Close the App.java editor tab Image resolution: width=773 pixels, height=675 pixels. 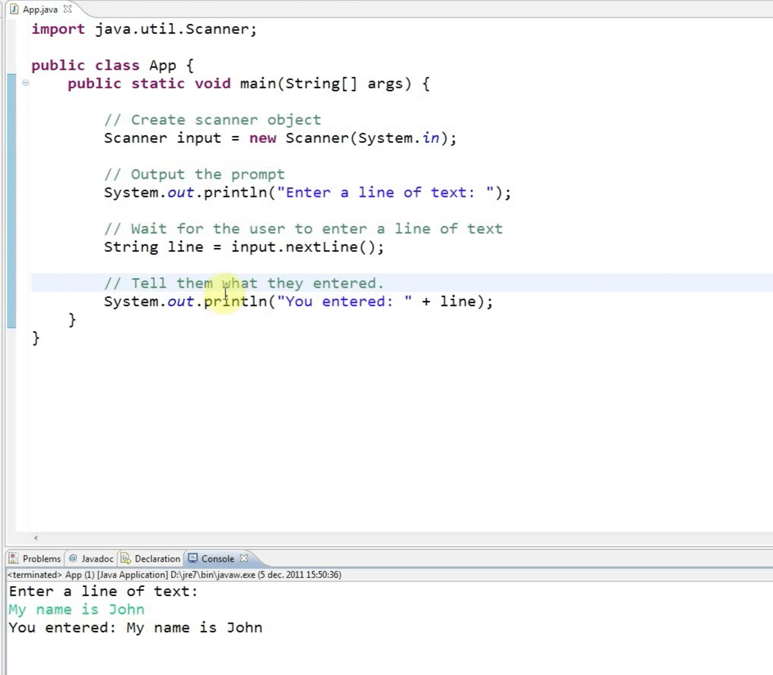(x=68, y=9)
